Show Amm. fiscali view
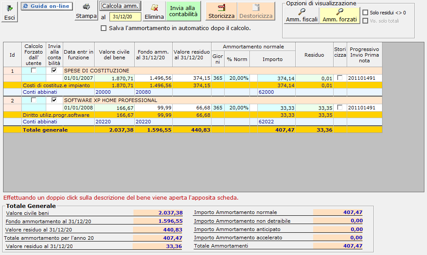Image resolution: width=427 pixels, height=255 pixels. (x=302, y=15)
